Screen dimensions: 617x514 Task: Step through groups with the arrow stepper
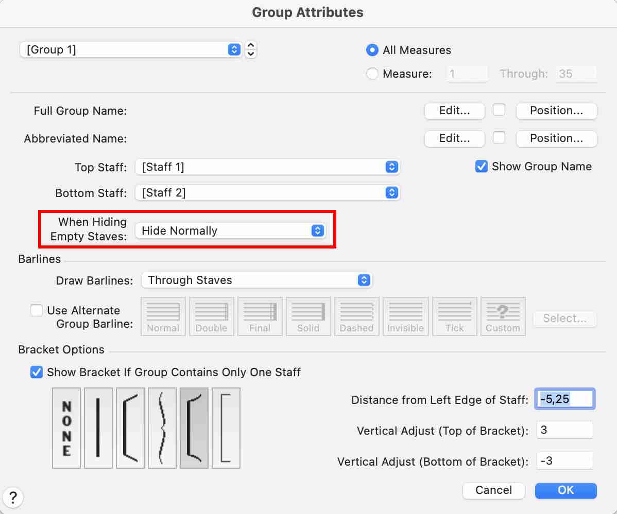tap(251, 49)
